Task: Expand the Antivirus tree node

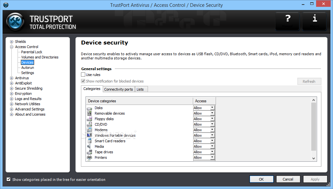Action: tap(11, 78)
